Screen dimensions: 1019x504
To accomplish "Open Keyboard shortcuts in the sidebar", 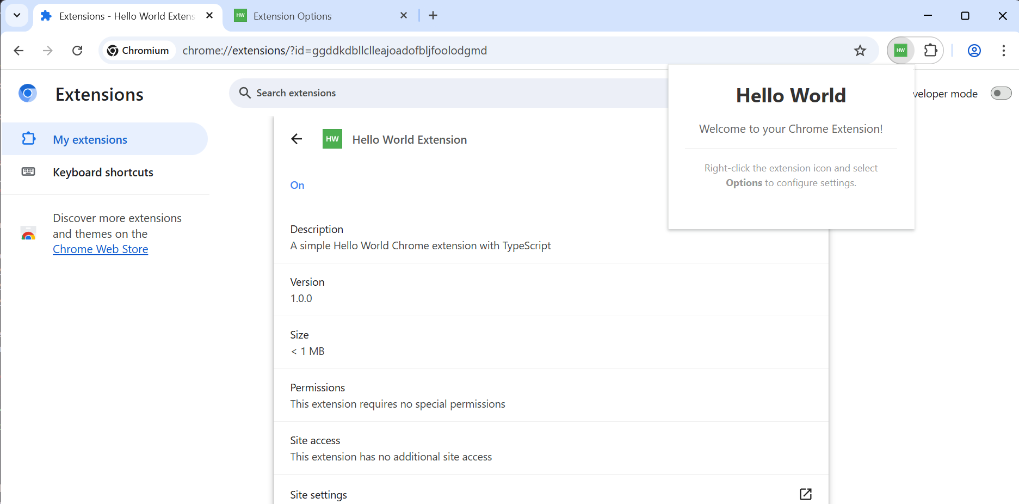I will (x=103, y=173).
